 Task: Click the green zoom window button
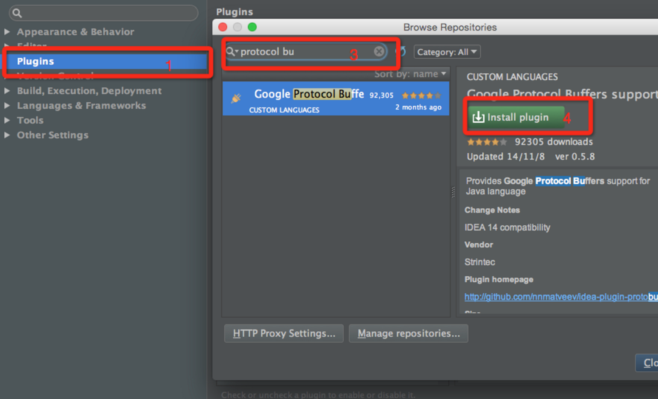[252, 27]
